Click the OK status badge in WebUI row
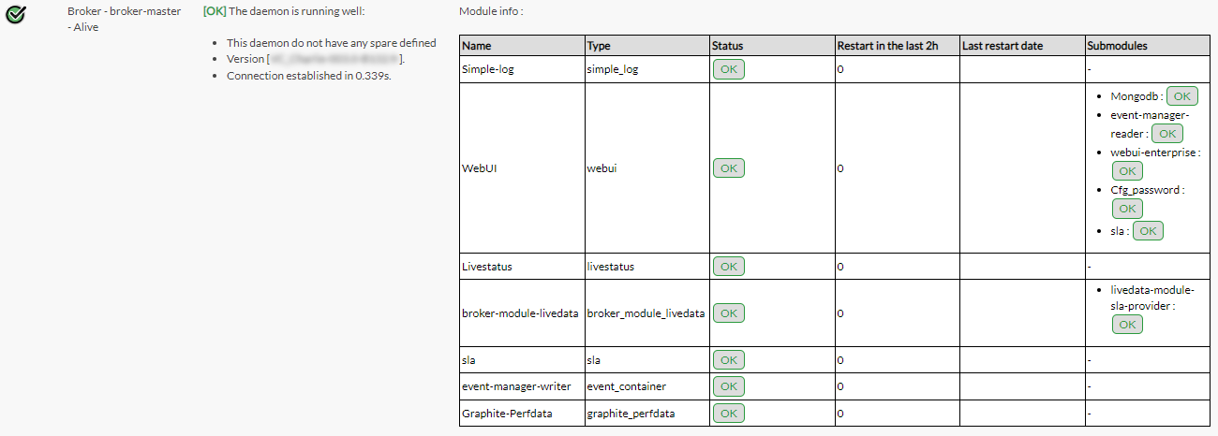This screenshot has height=436, width=1218. click(728, 168)
